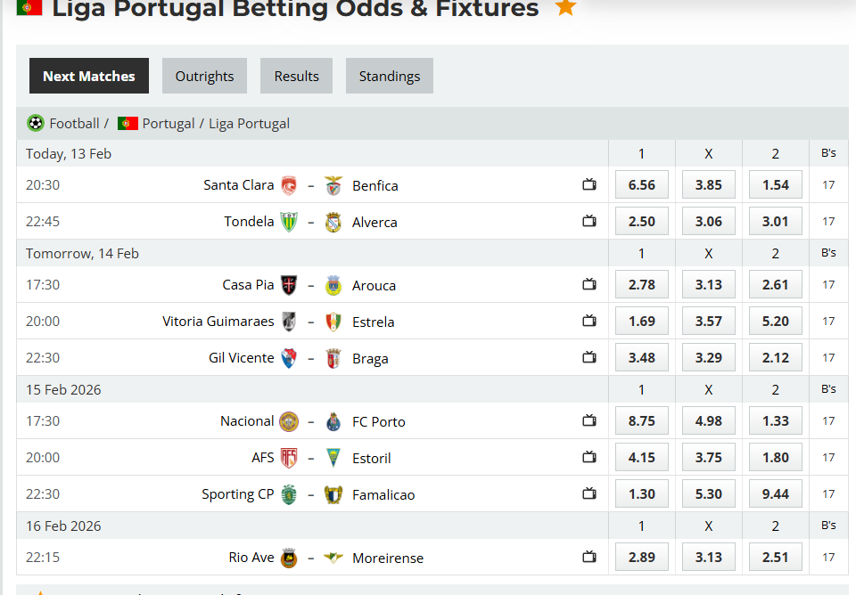
Task: Switch to the Results tab
Action: (x=296, y=76)
